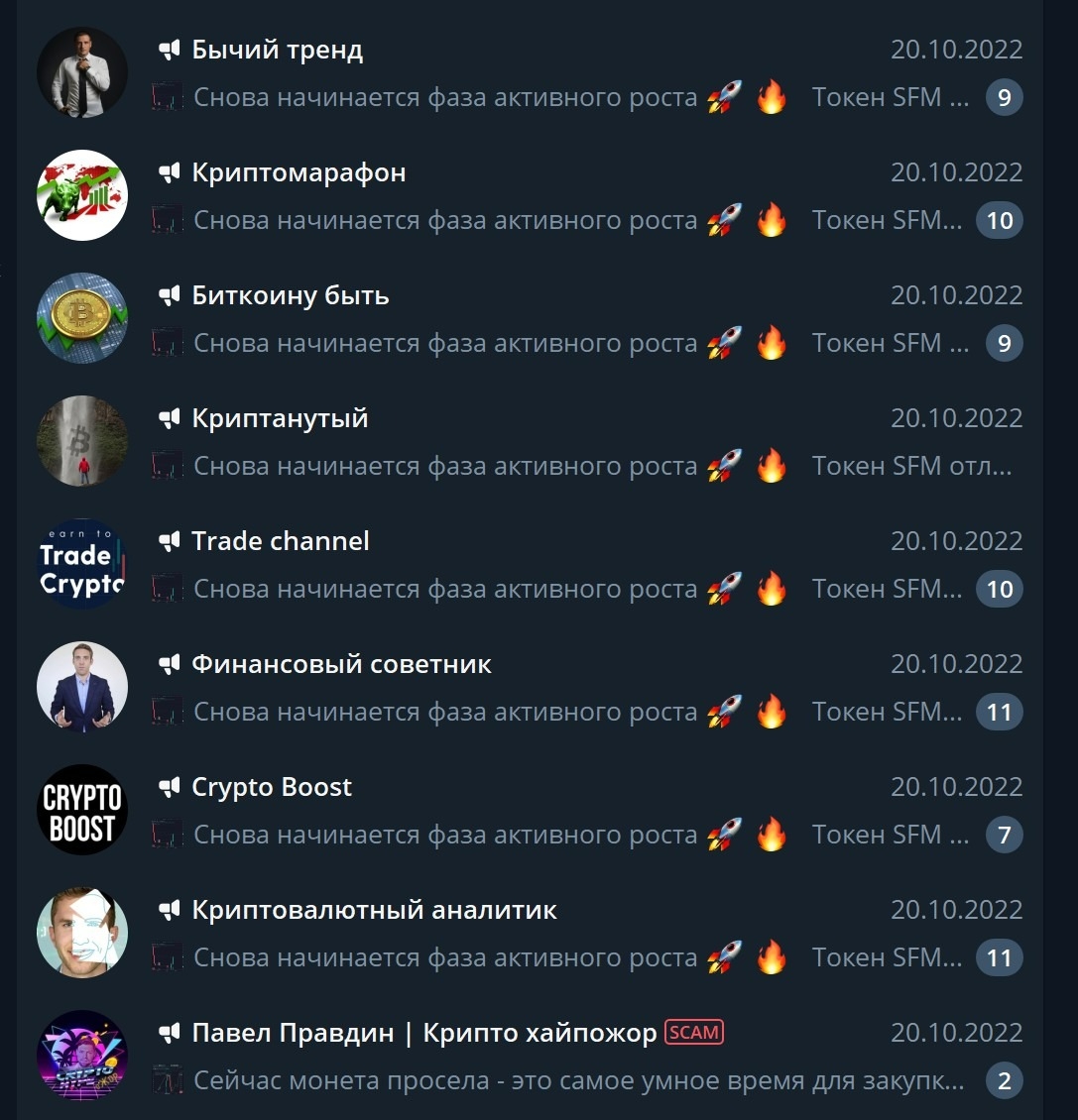1078x1120 pixels.
Task: Click message thumbnail in Павел Правдин preview
Action: tap(168, 1080)
